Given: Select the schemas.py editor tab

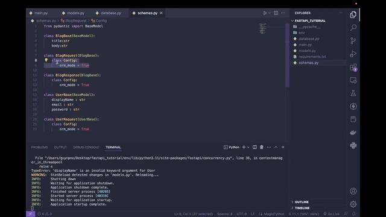Looking at the screenshot, I should tap(147, 13).
